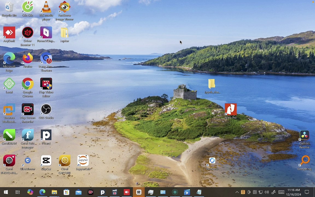Select the DaVinci Resolve desktop icon
Viewport: 315px width, 197px height.
(304, 136)
